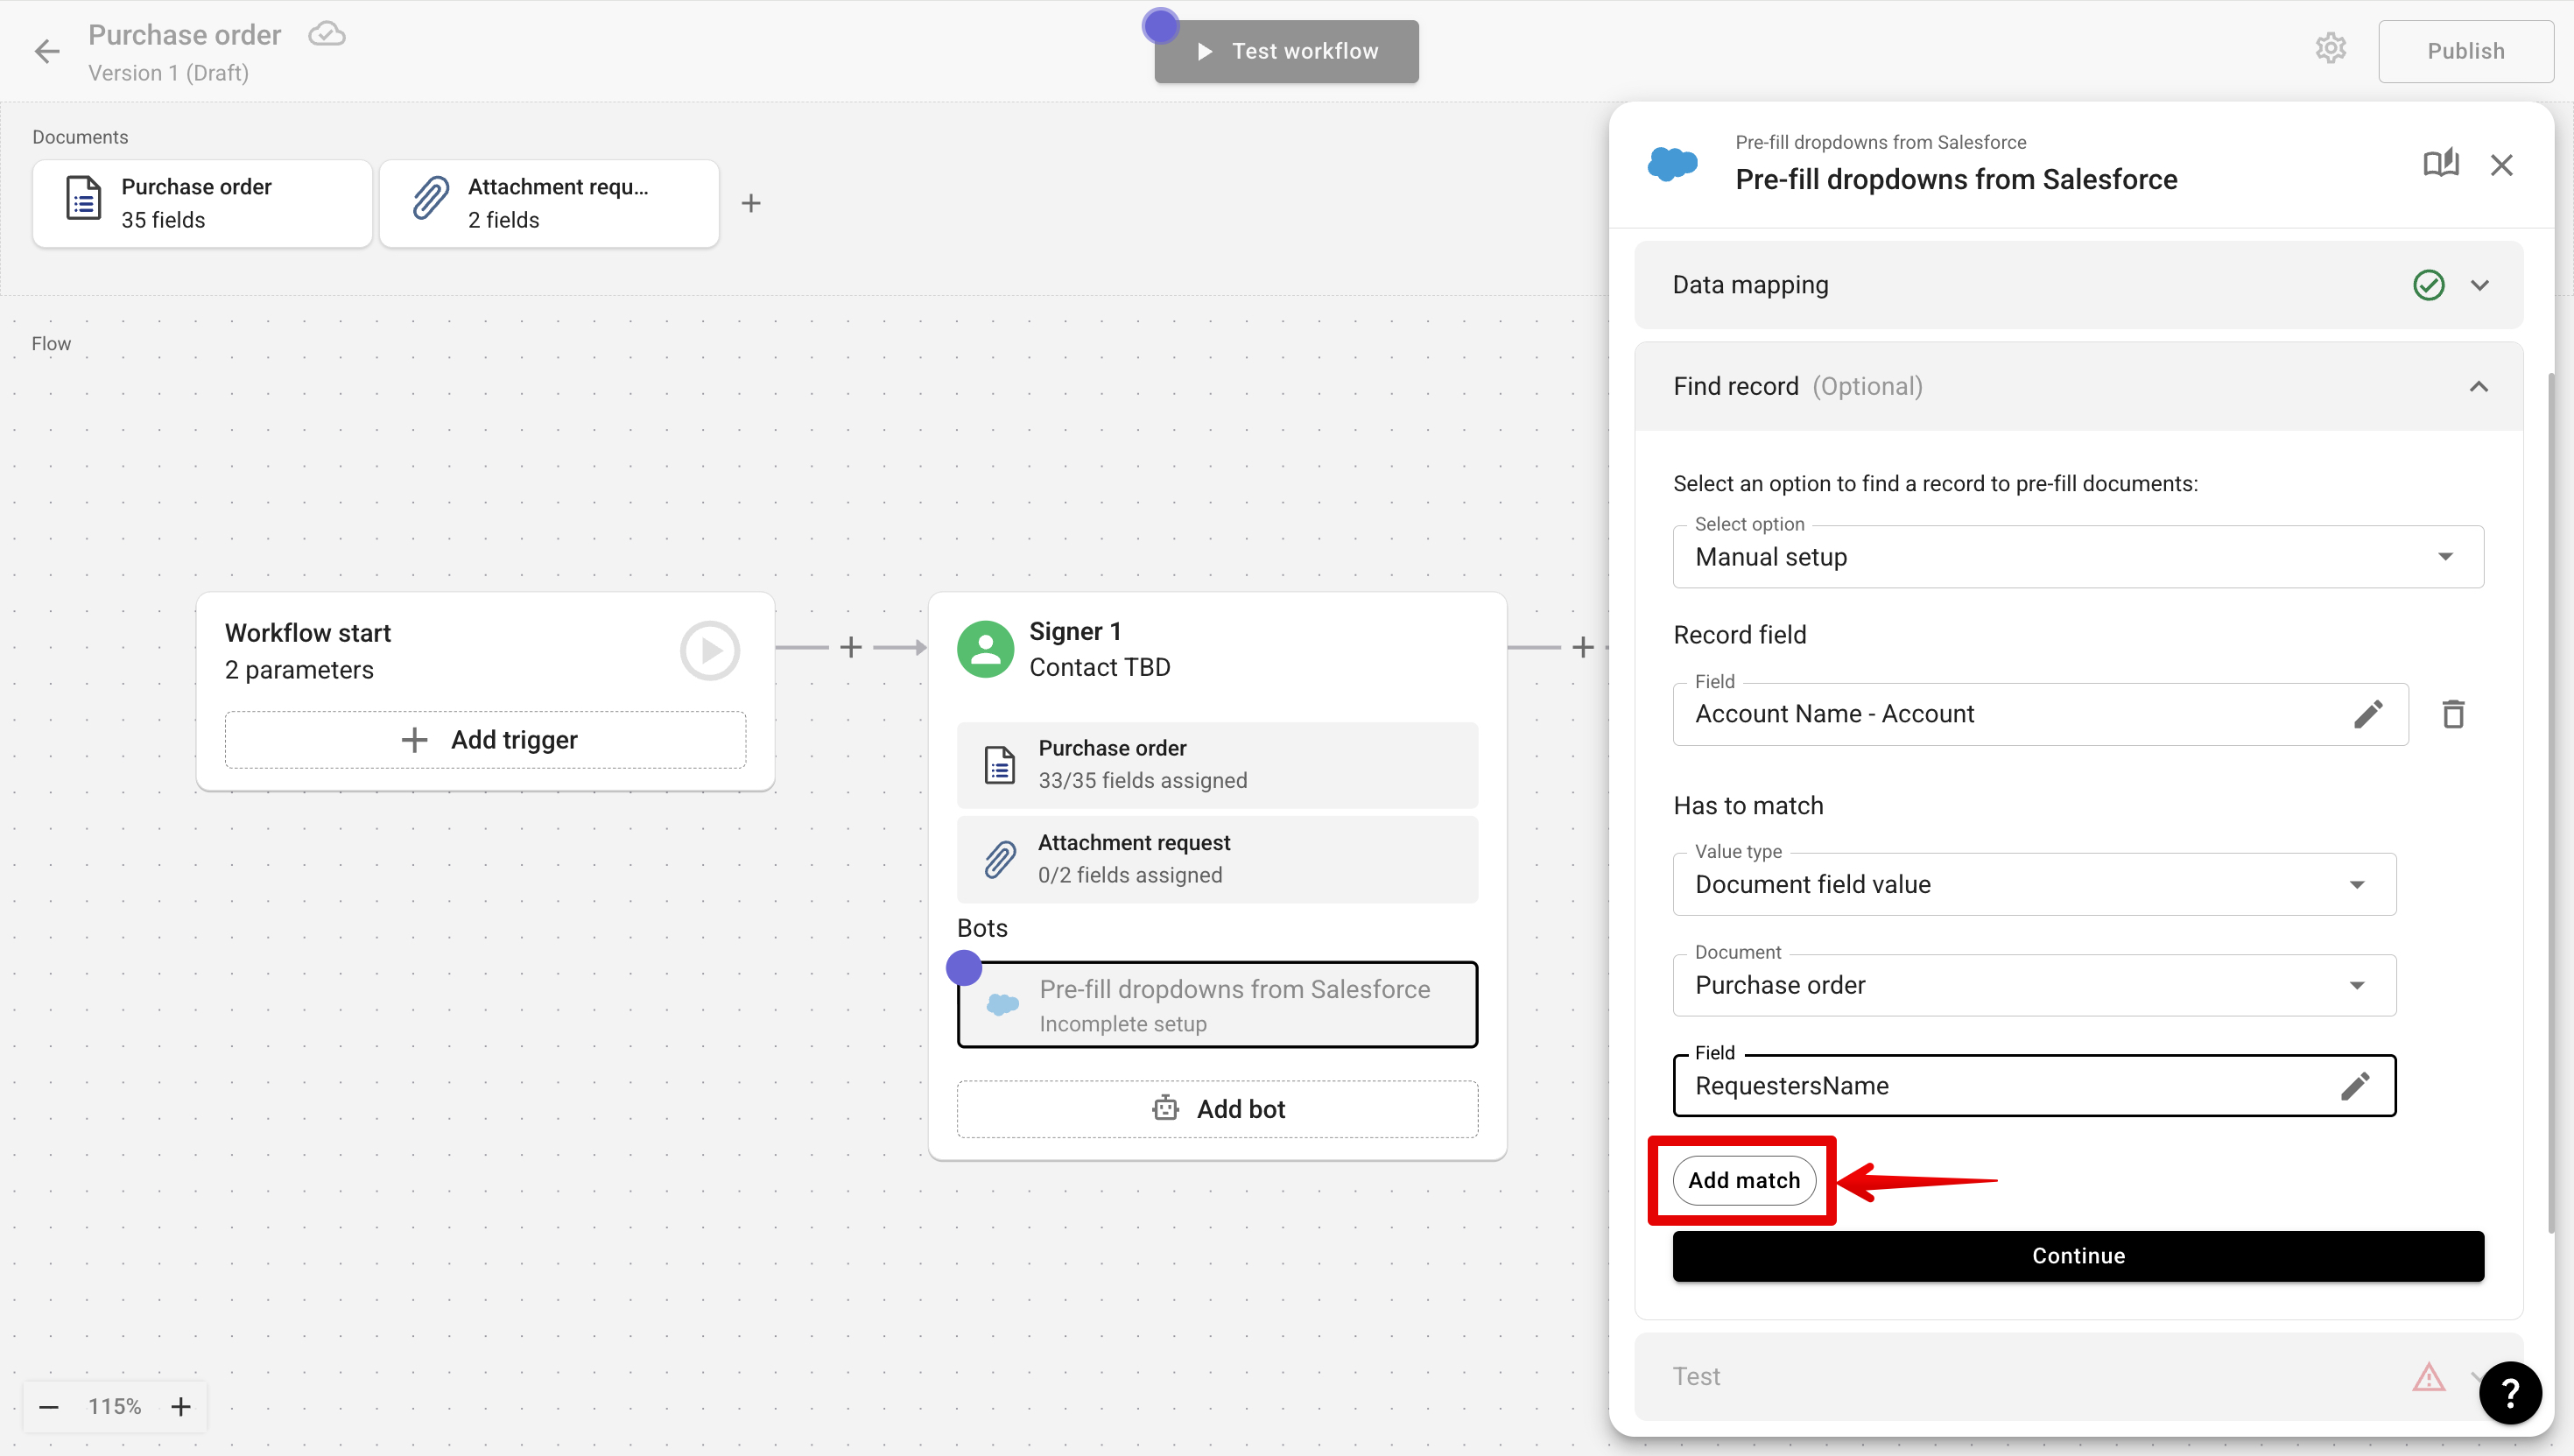This screenshot has width=2574, height=1456.
Task: Click the Add match button
Action: point(1744,1180)
